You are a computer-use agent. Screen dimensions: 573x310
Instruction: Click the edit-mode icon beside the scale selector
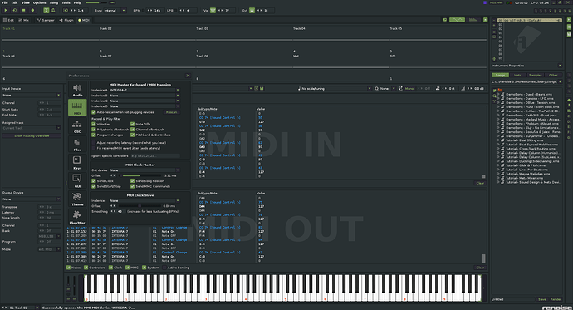point(257,88)
